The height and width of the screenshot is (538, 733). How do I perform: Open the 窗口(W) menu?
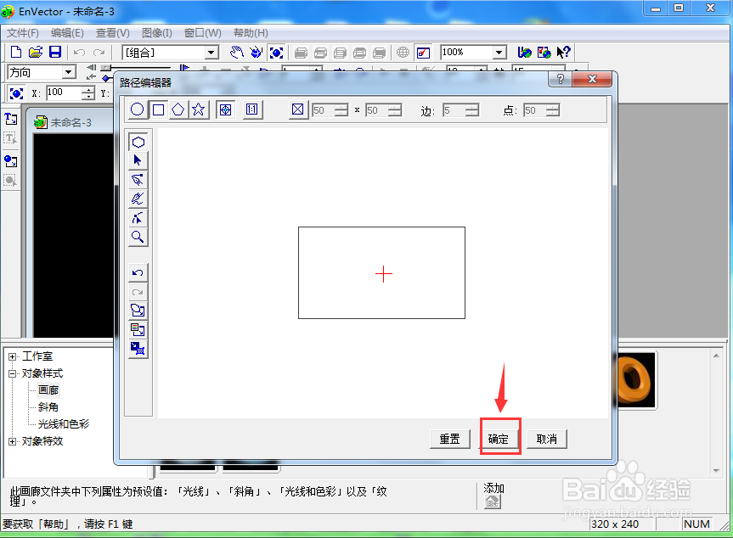202,33
